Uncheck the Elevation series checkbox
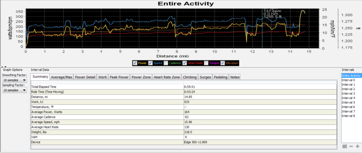 (222, 63)
